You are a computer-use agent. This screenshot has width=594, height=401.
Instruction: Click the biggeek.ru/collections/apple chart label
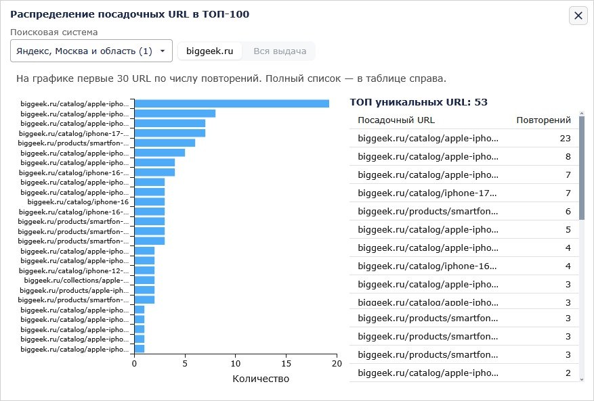point(76,281)
